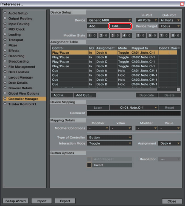
Task: Click the Add... device button
Action: [x=97, y=26]
